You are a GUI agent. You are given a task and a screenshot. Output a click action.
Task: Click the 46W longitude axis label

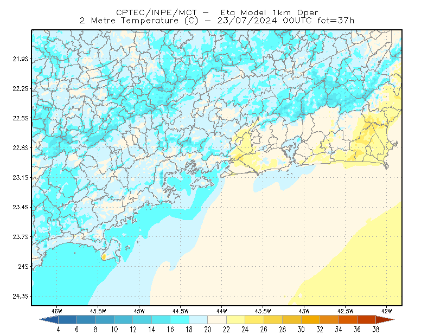point(57,311)
